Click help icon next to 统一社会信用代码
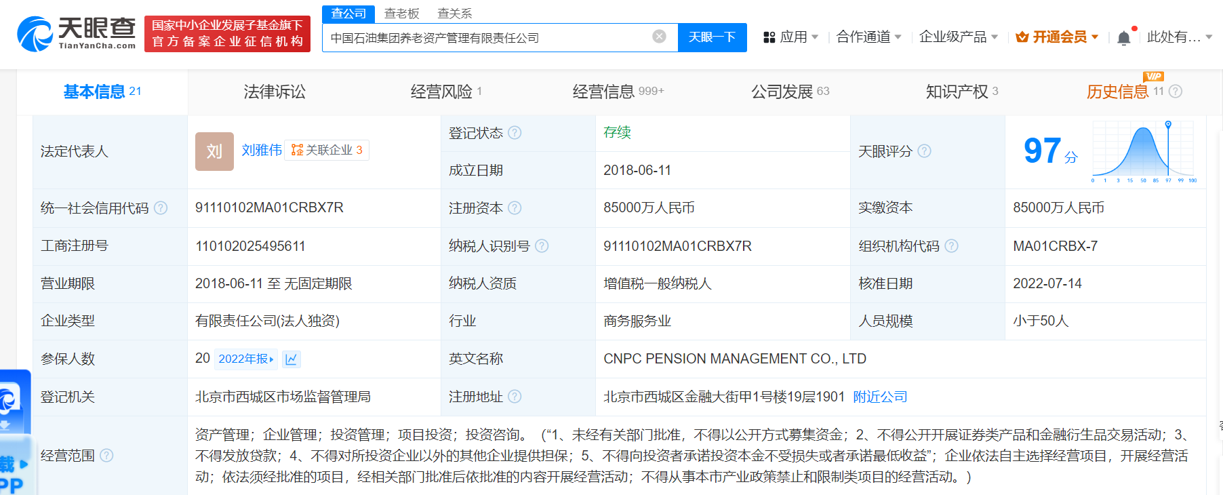Screen dimensions: 1223x495 pyautogui.click(x=161, y=208)
